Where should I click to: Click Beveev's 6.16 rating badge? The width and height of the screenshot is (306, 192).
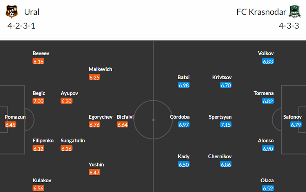point(39,62)
